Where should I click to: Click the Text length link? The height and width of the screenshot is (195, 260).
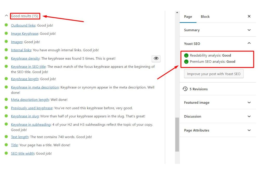(x=20, y=137)
